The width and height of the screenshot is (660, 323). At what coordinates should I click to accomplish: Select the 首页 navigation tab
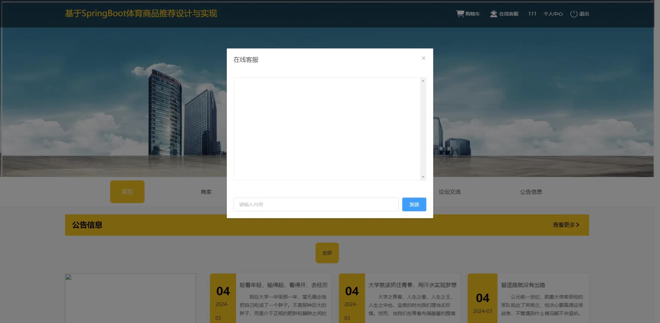point(127,192)
